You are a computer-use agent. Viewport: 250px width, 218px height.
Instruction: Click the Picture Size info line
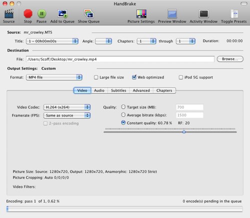[85, 171]
